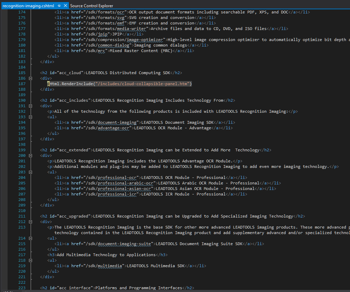Click line number 184 in the gutter
The width and height of the screenshot is (350, 292).
pos(22,67)
